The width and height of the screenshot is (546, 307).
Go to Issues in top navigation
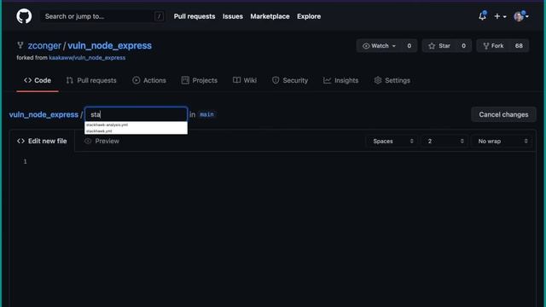(x=233, y=16)
